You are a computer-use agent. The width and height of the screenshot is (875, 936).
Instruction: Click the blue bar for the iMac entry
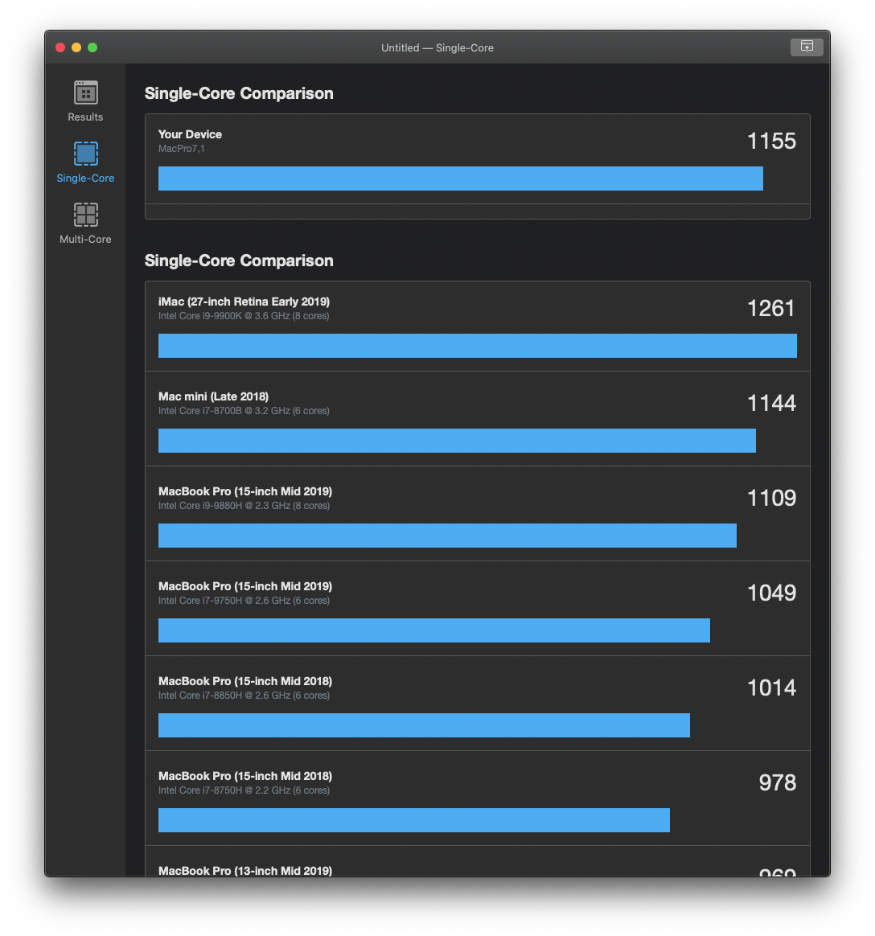tap(478, 346)
